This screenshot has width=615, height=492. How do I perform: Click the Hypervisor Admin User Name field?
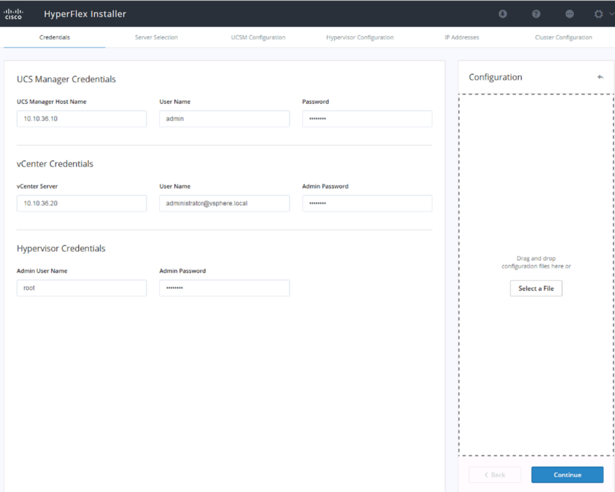coord(82,288)
